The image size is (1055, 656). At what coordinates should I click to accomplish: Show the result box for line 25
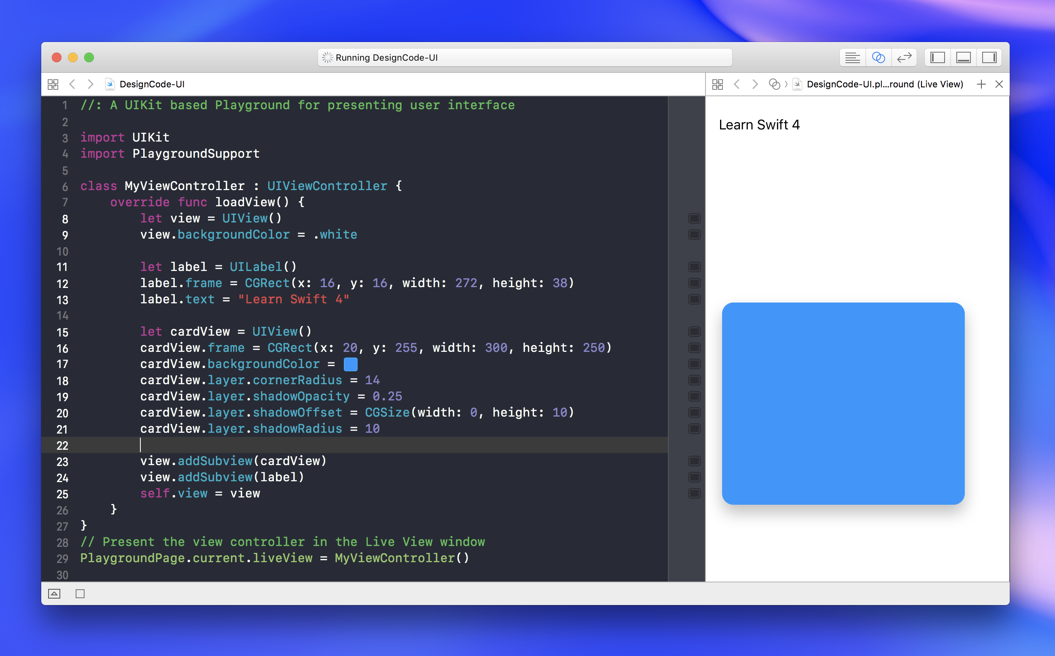point(694,493)
